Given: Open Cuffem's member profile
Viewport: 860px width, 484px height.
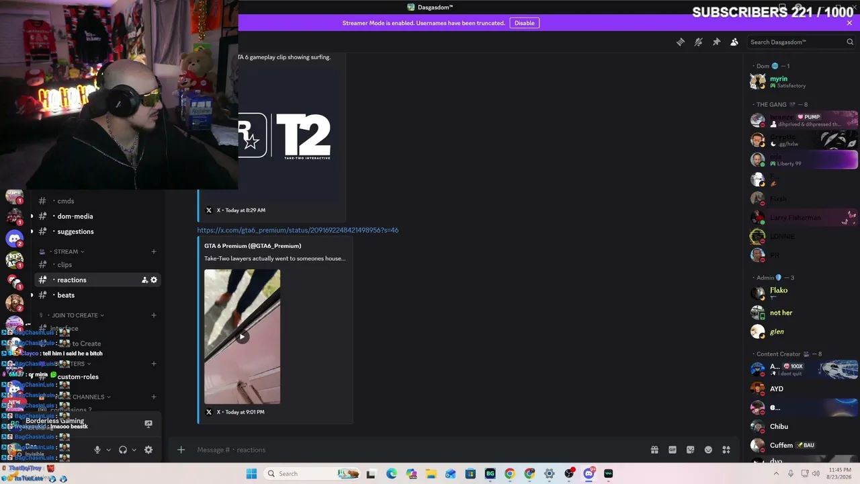Looking at the screenshot, I should [x=804, y=445].
